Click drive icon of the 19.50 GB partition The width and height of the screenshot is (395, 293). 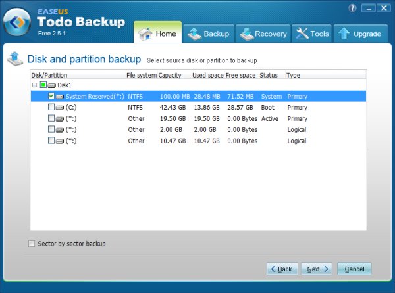(60, 119)
